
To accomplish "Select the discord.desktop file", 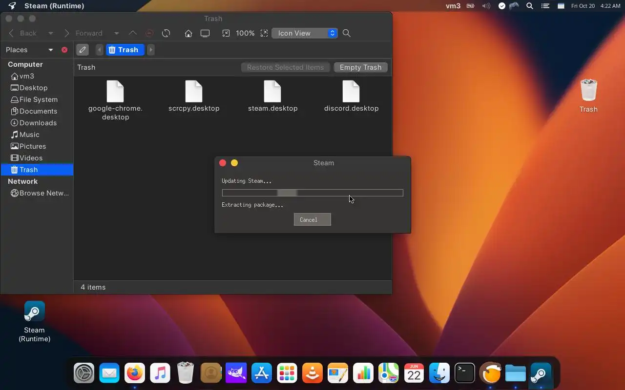I will coord(351,97).
